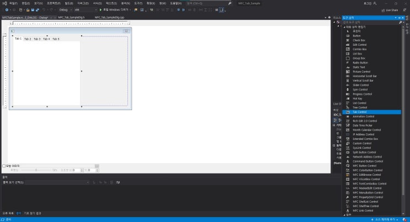
Task: Pick the Group Box toolbox item
Action: (x=372, y=58)
